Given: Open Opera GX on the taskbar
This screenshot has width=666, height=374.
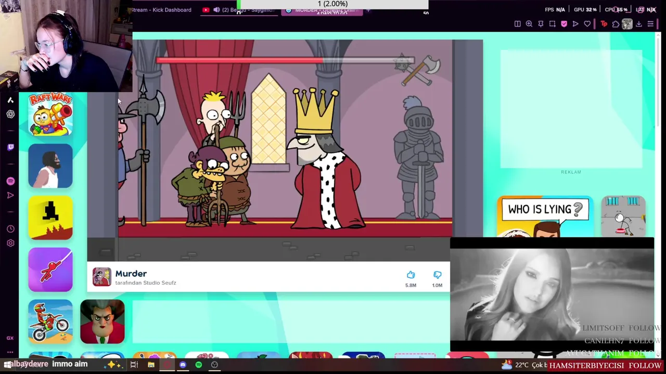Looking at the screenshot, I should pos(166,365).
